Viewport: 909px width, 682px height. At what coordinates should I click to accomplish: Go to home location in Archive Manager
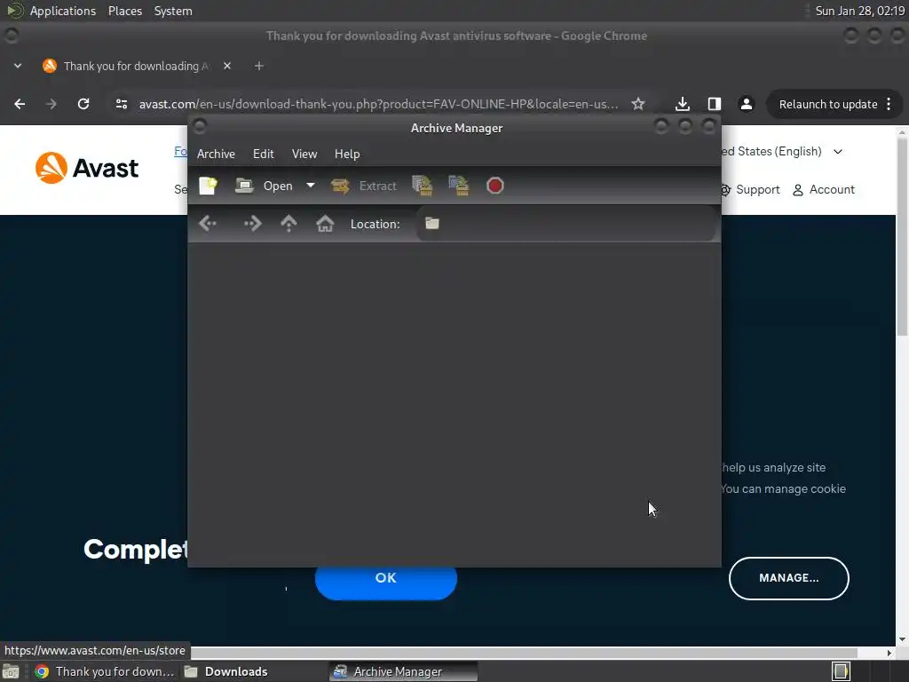tap(325, 223)
